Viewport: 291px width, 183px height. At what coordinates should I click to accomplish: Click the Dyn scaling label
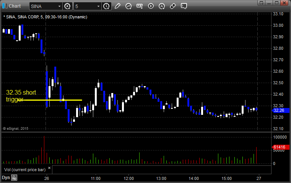(6, 178)
